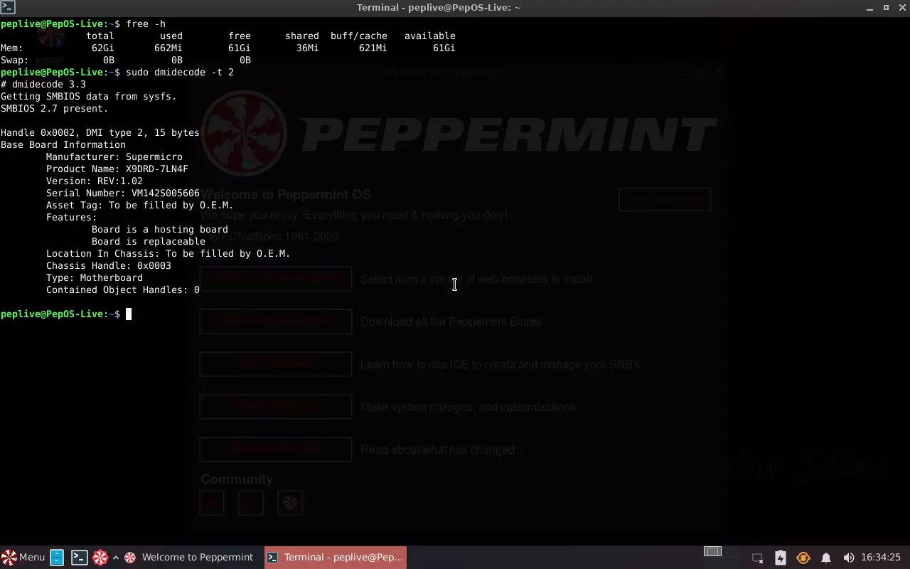Image resolution: width=910 pixels, height=569 pixels.
Task: Click the Peppermint candy launcher icon
Action: pos(100,558)
